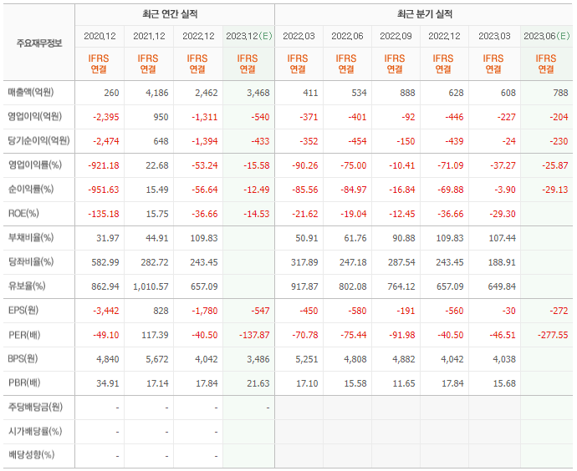Select the 영업이익률(%) row label

tap(34, 165)
